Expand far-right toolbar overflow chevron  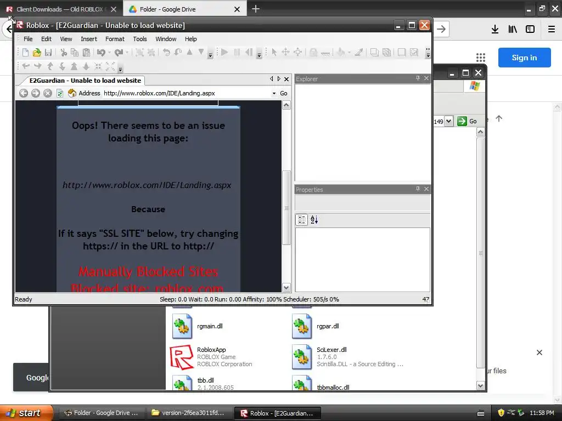pyautogui.click(x=428, y=53)
